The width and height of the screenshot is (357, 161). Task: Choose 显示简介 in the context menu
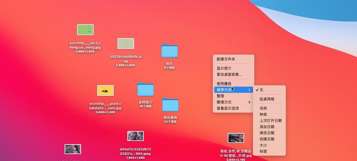click(x=233, y=68)
